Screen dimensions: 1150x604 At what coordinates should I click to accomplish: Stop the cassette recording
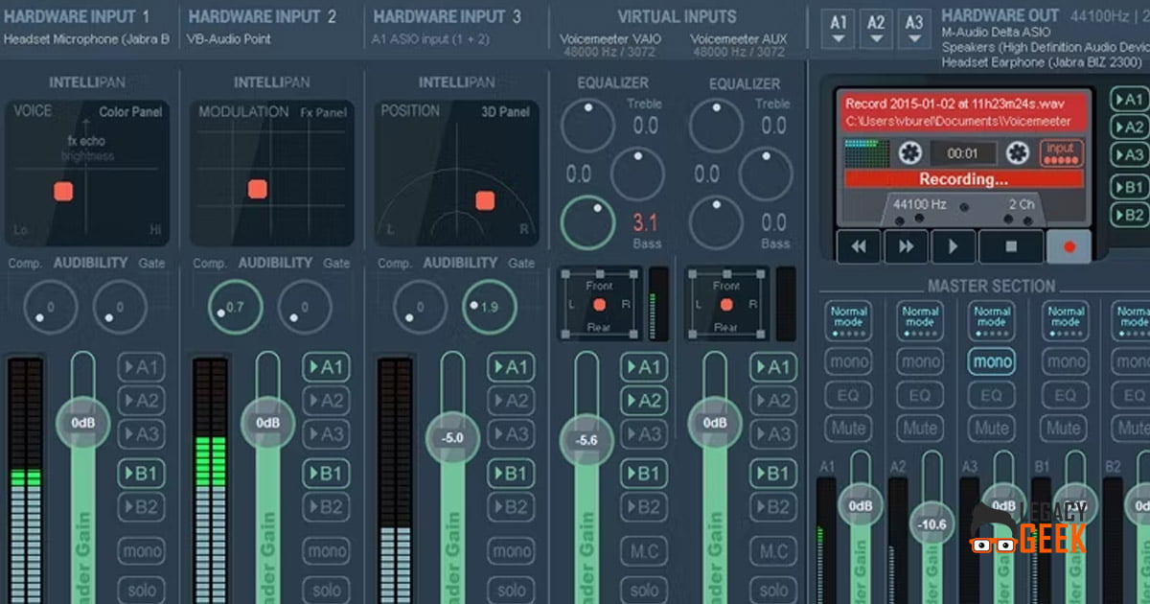pyautogui.click(x=1011, y=246)
